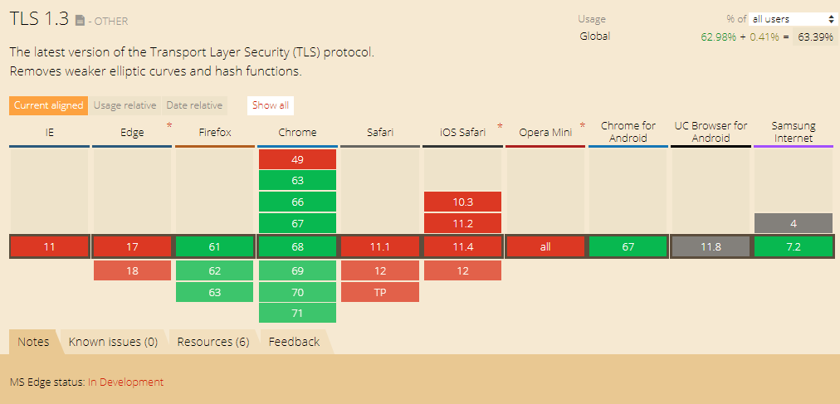Click the green Chrome 68 support cell
This screenshot has height=404, width=840.
pos(297,246)
